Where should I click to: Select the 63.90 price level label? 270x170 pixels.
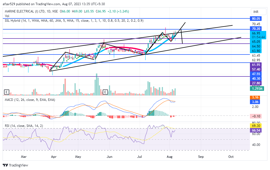tap(256, 51)
